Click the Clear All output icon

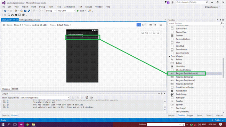coord(87,98)
